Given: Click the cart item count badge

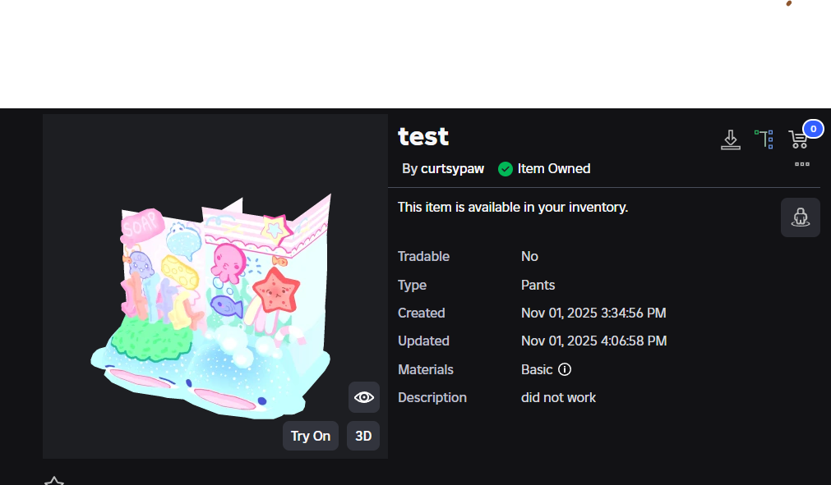Looking at the screenshot, I should pyautogui.click(x=813, y=129).
